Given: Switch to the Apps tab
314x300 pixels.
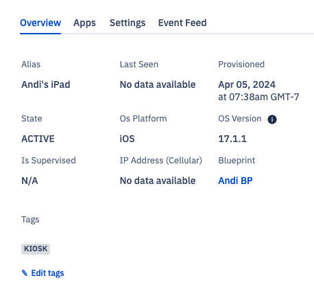Looking at the screenshot, I should pyautogui.click(x=84, y=23).
